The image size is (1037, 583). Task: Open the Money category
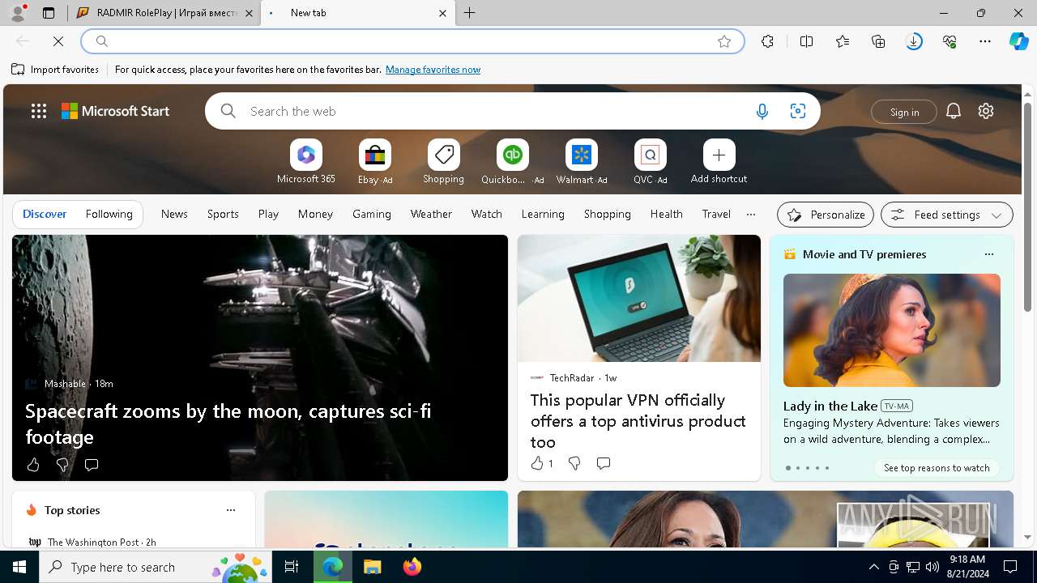(315, 215)
